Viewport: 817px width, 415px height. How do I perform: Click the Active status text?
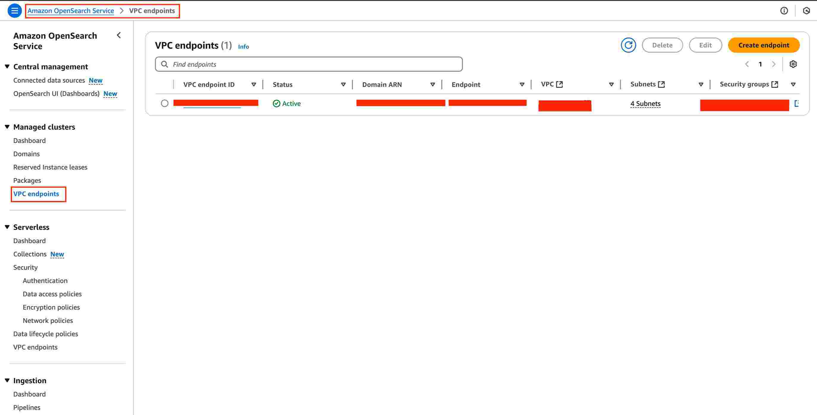291,104
